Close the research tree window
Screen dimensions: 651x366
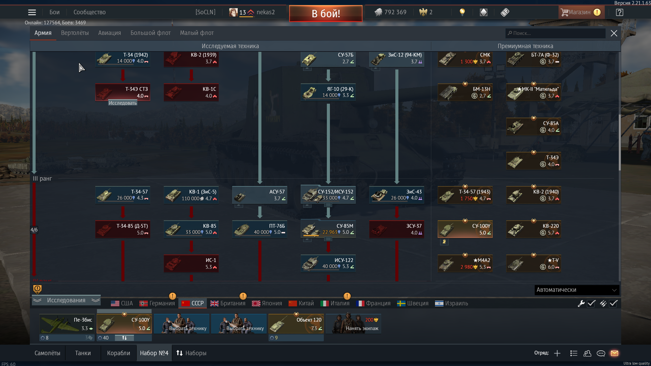pyautogui.click(x=614, y=33)
